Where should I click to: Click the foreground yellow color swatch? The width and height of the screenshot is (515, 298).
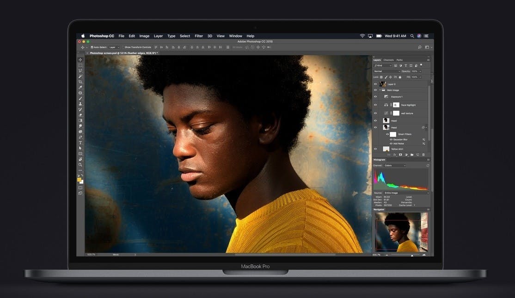pyautogui.click(x=79, y=179)
